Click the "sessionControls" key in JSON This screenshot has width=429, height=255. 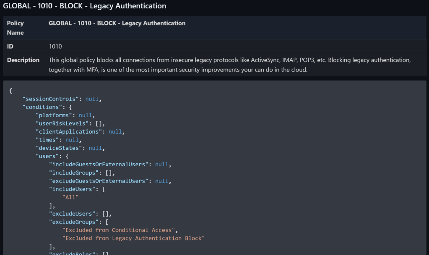point(52,99)
